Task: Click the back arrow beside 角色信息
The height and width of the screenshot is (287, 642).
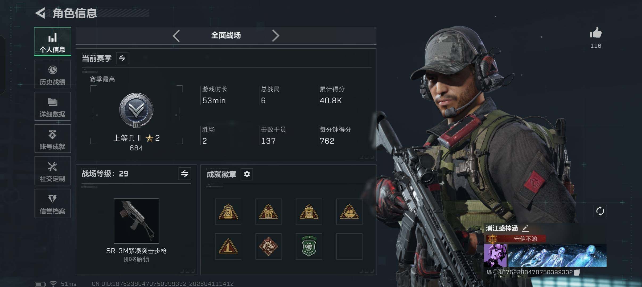Action: tap(40, 13)
